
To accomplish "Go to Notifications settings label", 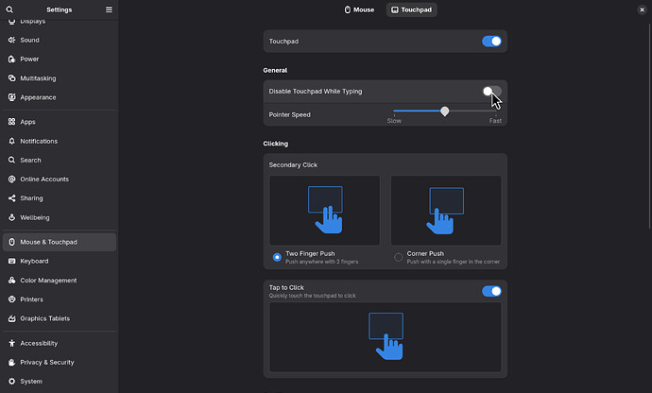I will 39,141.
